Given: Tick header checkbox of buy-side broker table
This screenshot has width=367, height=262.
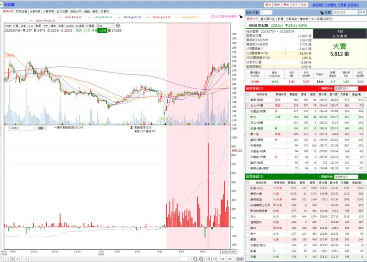Looking at the screenshot, I should point(247,94).
